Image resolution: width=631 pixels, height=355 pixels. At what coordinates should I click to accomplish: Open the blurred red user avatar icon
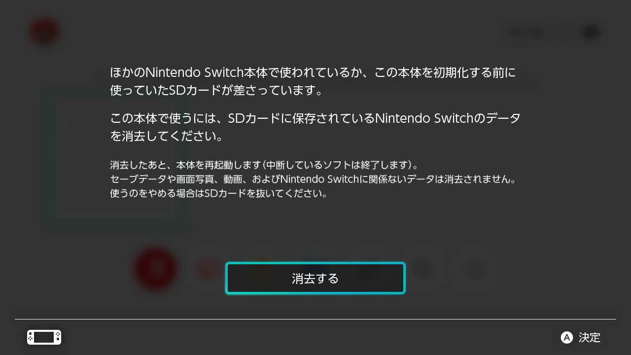45,33
